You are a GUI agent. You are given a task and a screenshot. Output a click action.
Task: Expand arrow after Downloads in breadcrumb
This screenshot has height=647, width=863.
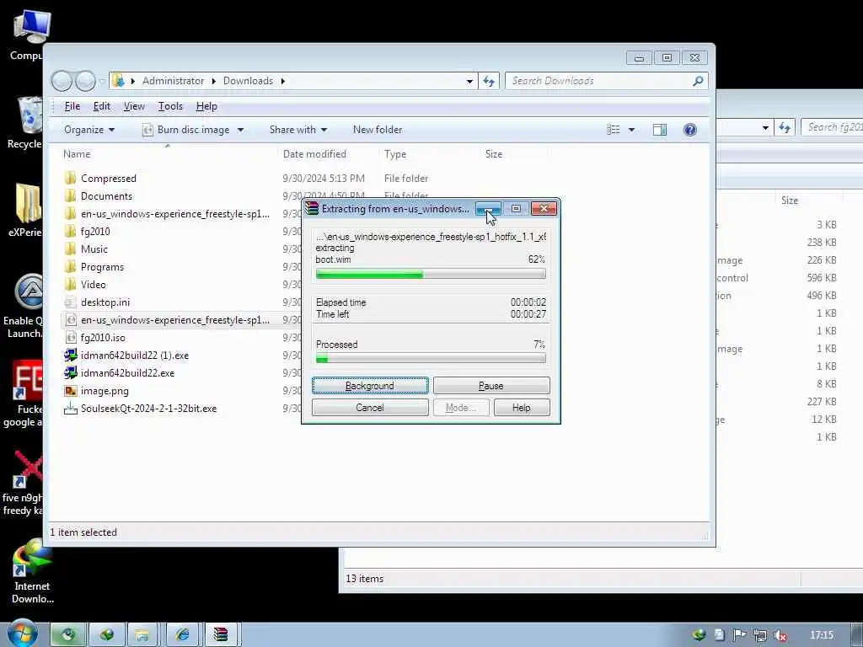click(283, 81)
